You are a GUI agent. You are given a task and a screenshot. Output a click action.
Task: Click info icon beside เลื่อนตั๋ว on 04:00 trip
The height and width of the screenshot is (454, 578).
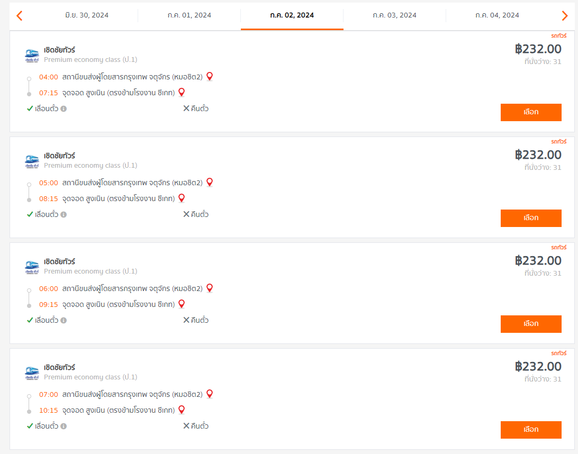(x=64, y=108)
